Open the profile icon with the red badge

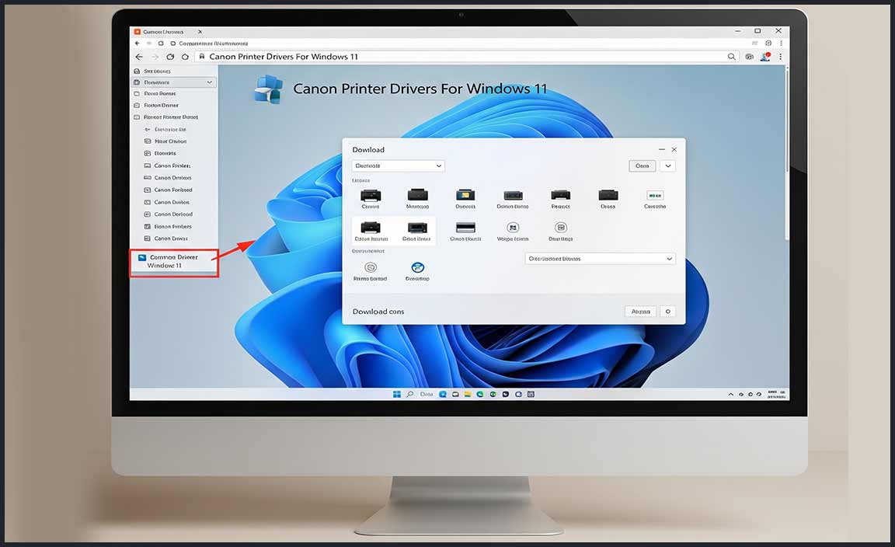click(x=765, y=57)
